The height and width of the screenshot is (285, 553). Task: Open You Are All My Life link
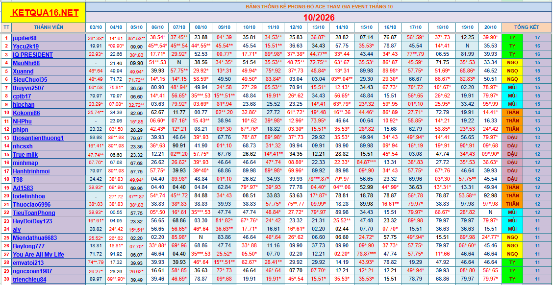pyautogui.click(x=38, y=254)
